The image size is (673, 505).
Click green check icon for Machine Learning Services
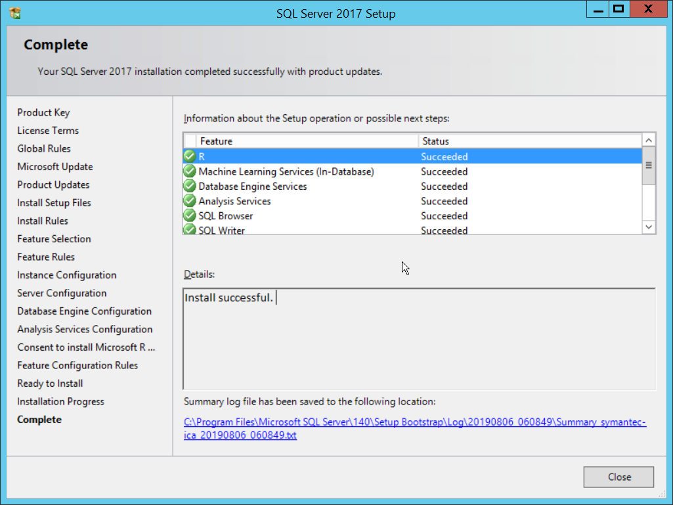[x=190, y=171]
